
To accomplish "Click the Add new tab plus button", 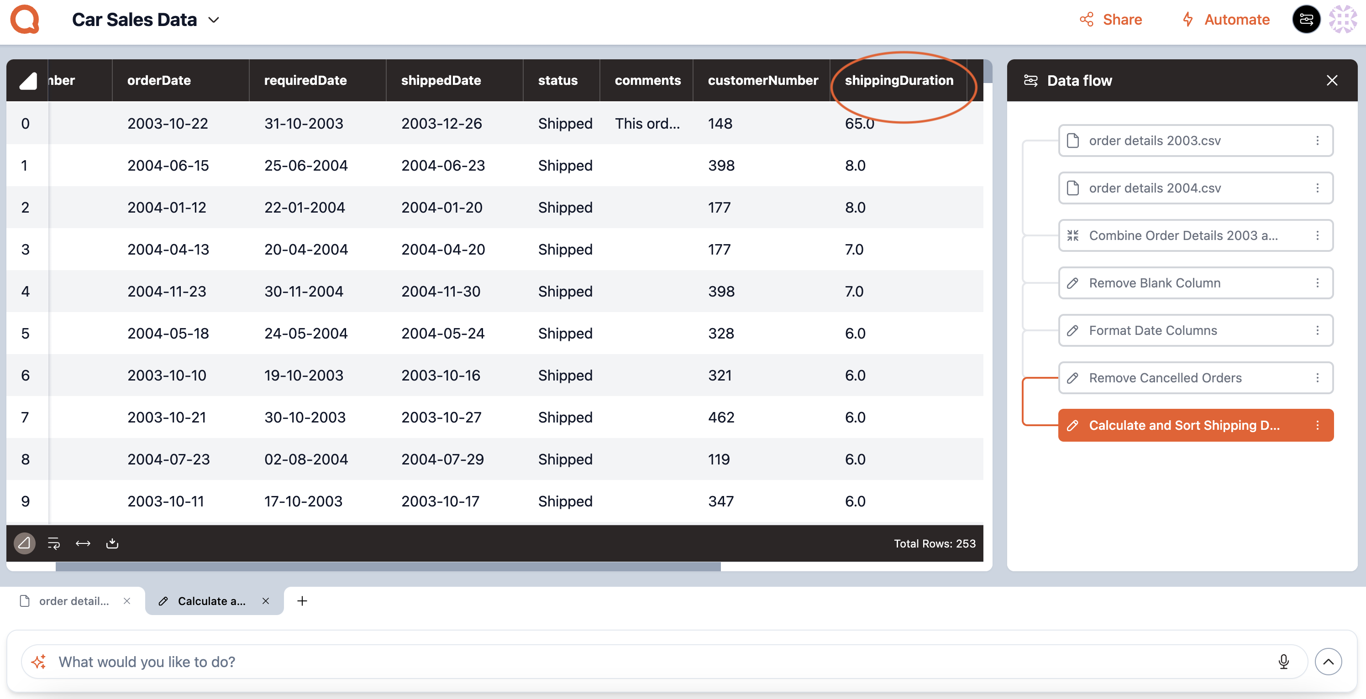I will click(302, 601).
